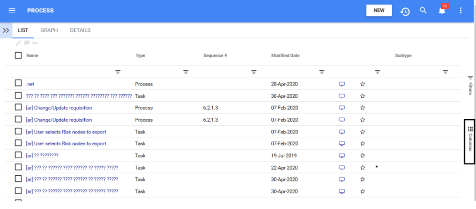Click the search magnifier icon
The width and height of the screenshot is (476, 209).
click(423, 10)
